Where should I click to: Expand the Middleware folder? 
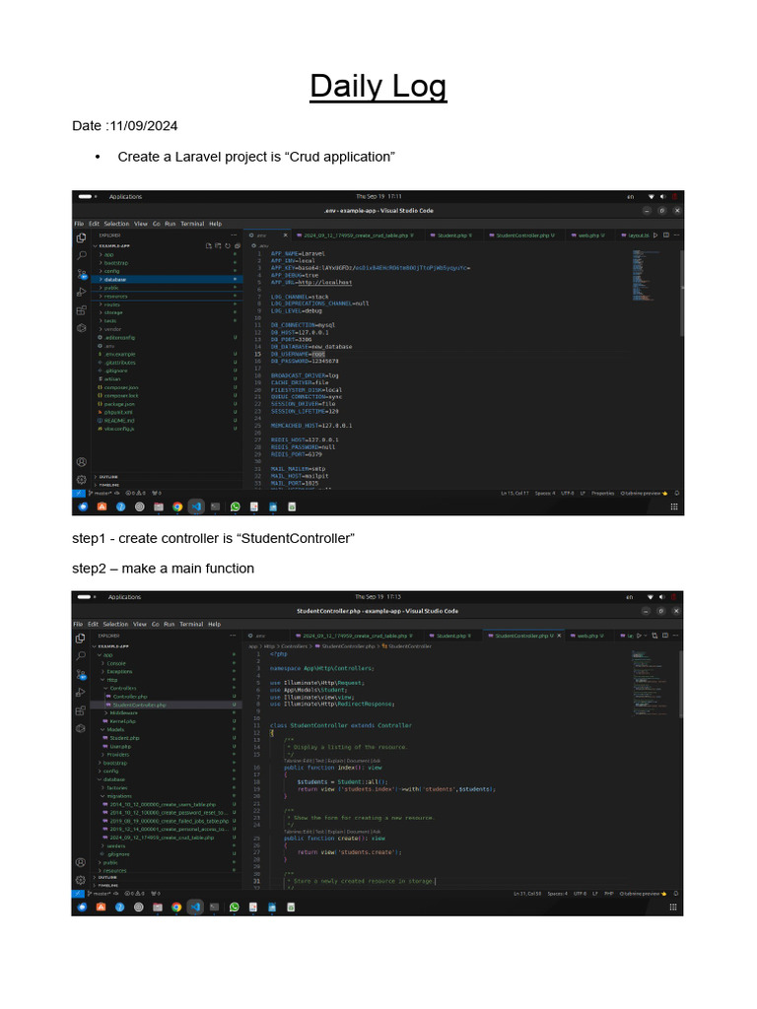tap(168, 713)
